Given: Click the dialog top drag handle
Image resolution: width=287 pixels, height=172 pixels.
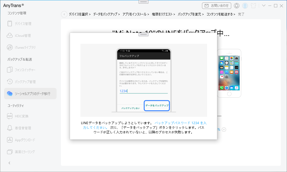Looking at the screenshot, I should (x=143, y=35).
